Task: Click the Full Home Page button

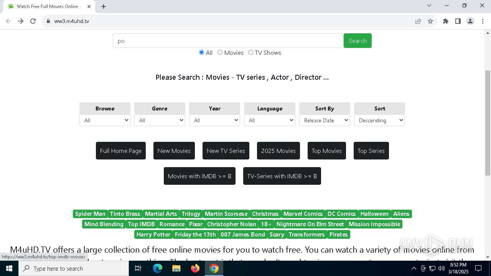Action: 121,151
